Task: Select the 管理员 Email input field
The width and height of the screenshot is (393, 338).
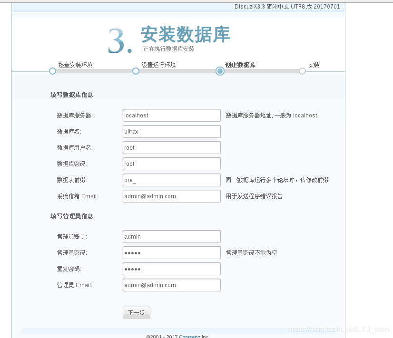Action: (x=171, y=285)
